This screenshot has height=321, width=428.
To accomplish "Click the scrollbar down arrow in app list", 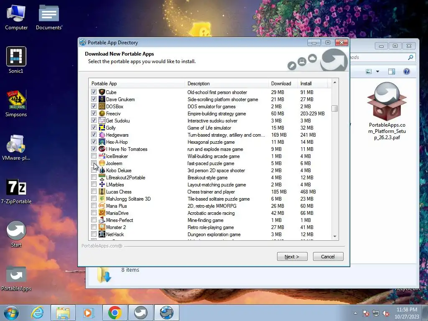I will pos(335,237).
